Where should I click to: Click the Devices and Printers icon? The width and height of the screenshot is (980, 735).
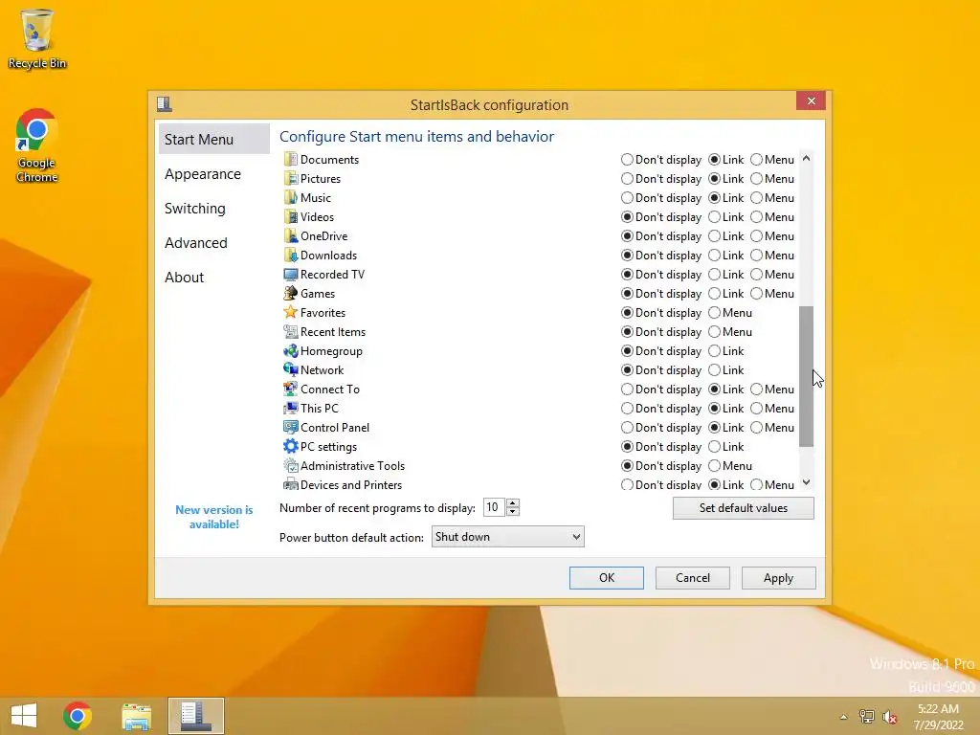click(x=291, y=484)
